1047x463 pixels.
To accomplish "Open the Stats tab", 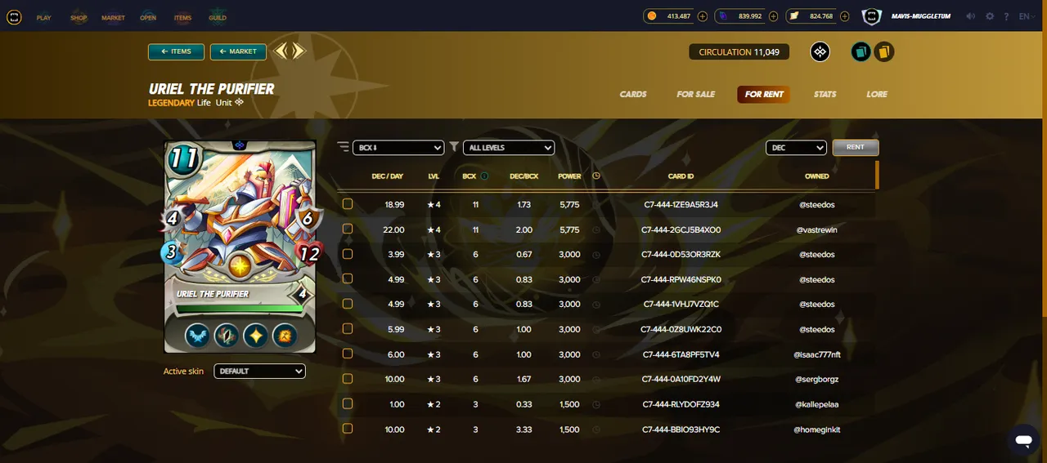I will [x=825, y=94].
